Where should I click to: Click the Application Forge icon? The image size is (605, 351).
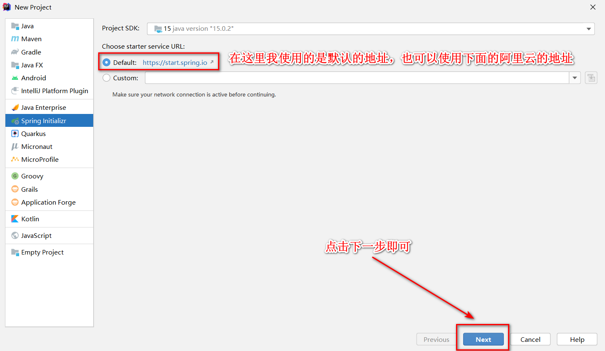pos(15,202)
